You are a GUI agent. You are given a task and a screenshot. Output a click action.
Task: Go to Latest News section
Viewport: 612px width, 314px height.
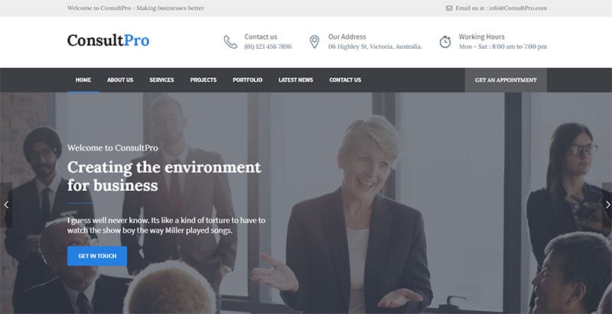pos(296,80)
